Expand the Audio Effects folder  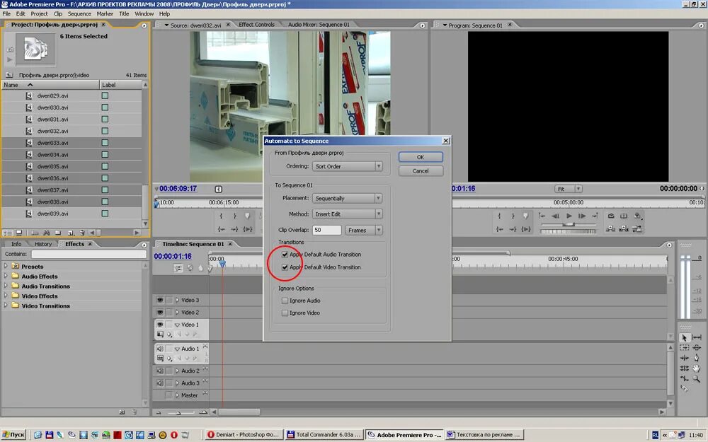[x=6, y=276]
